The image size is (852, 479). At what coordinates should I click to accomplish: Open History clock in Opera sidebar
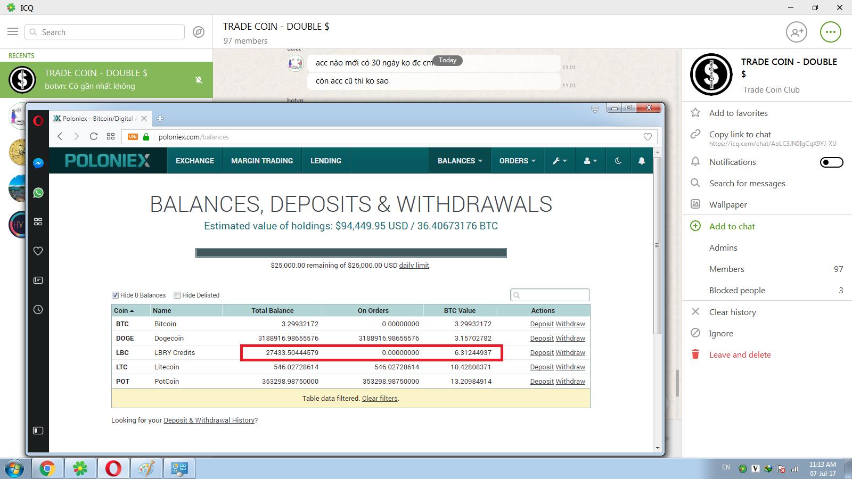pyautogui.click(x=38, y=309)
